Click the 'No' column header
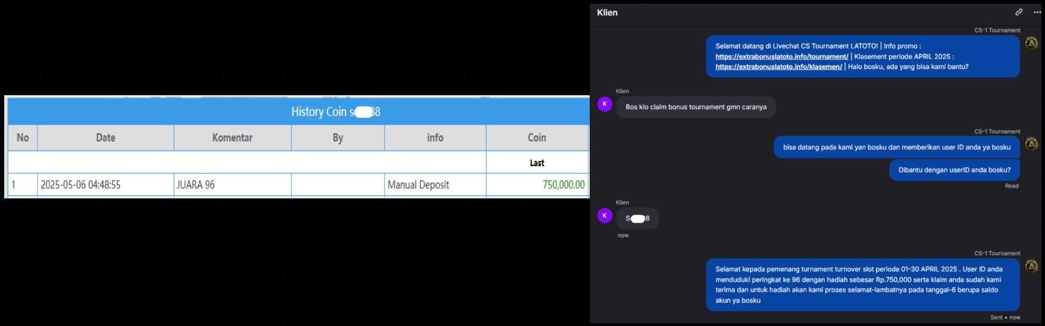1045x326 pixels. tap(23, 138)
